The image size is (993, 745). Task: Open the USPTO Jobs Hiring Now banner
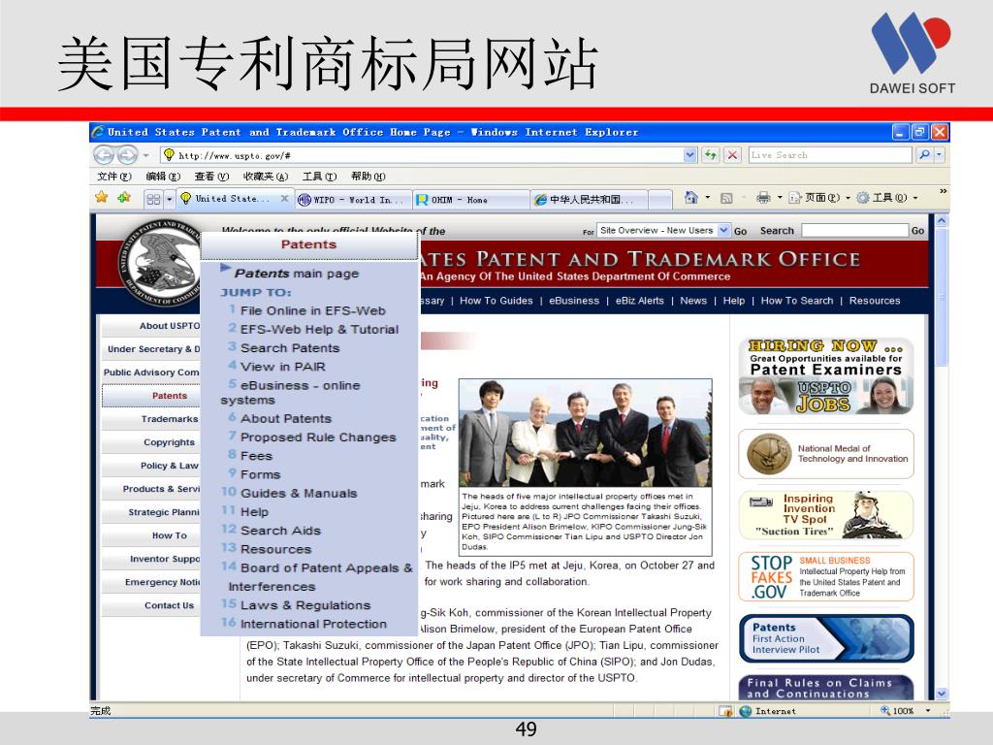(x=826, y=376)
